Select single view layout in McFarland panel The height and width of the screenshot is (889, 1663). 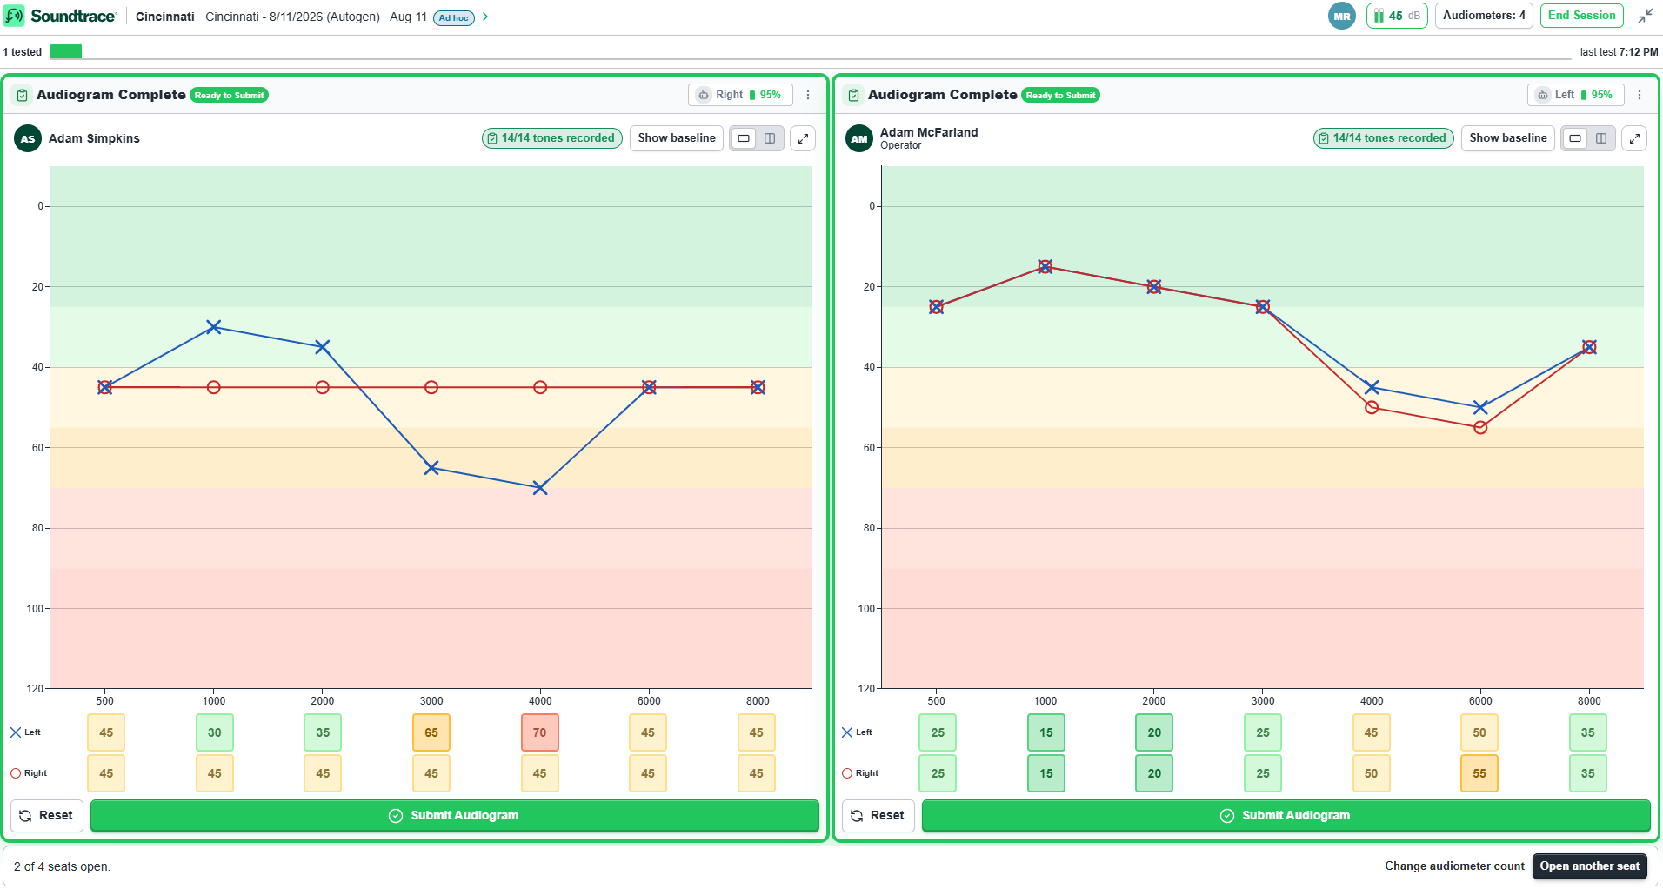click(x=1575, y=138)
